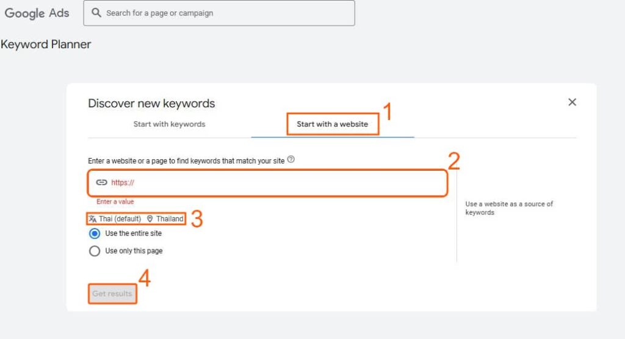Viewport: 625px width, 339px height.
Task: Click the red Enter a value message
Action: (x=115, y=202)
